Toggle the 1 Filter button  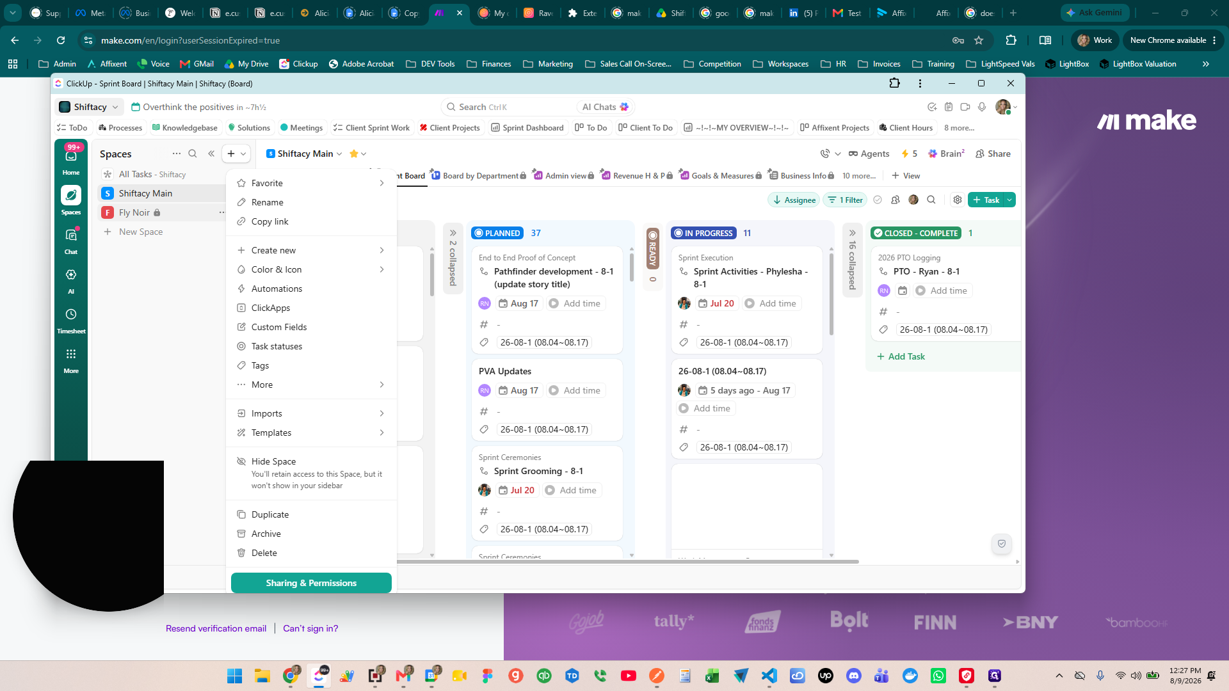click(x=845, y=200)
